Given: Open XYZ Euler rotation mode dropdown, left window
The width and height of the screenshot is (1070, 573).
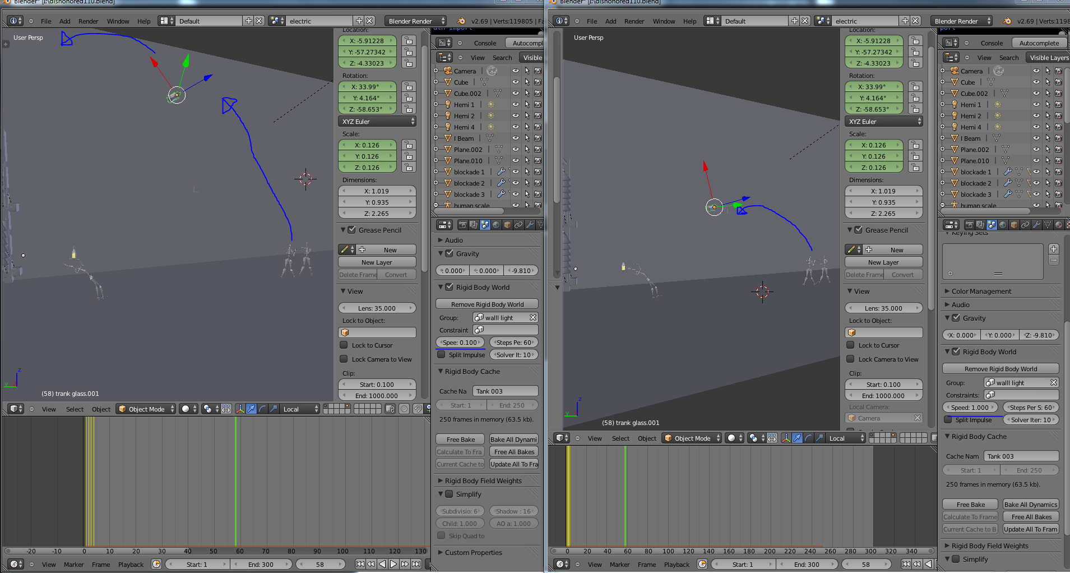Looking at the screenshot, I should click(x=377, y=122).
